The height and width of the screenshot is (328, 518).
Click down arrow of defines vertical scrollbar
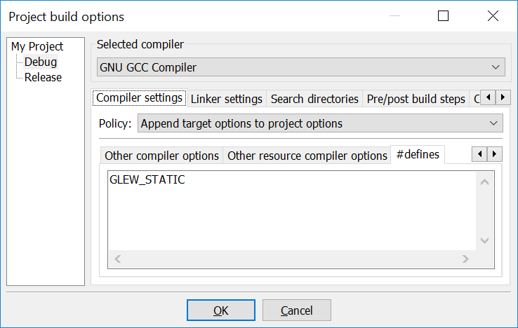484,240
